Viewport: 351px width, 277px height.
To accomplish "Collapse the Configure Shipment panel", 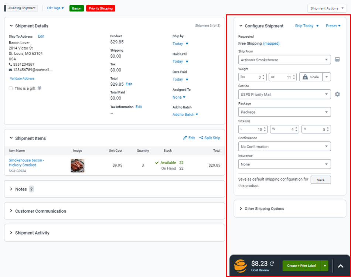I will (x=241, y=26).
